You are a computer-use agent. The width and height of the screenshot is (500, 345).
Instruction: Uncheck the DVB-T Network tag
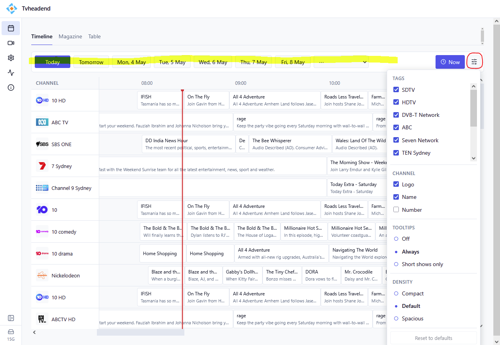tap(396, 115)
